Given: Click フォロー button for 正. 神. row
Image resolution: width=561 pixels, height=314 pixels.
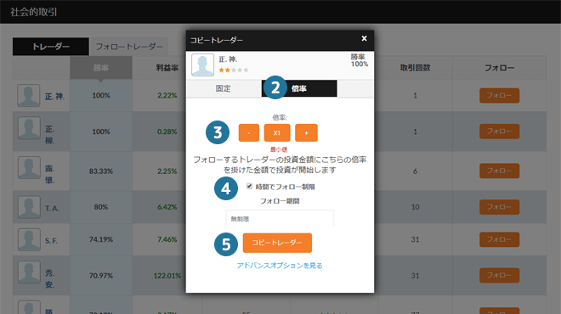Looking at the screenshot, I should point(499,95).
